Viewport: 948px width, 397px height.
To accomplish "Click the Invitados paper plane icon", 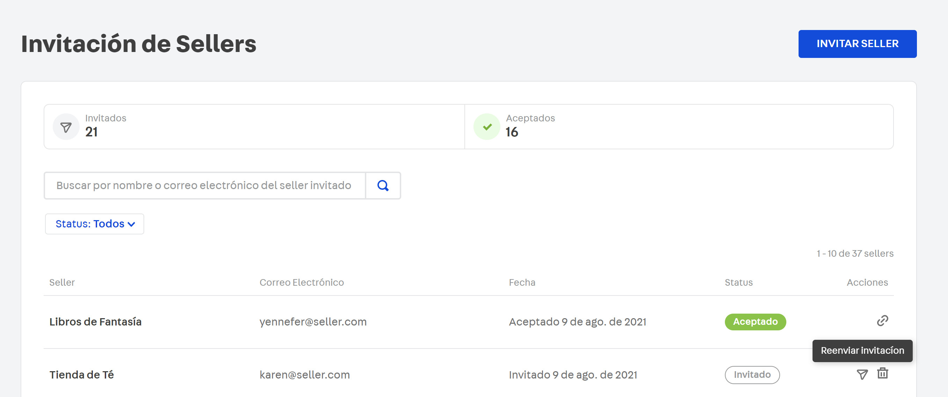I will 66,127.
